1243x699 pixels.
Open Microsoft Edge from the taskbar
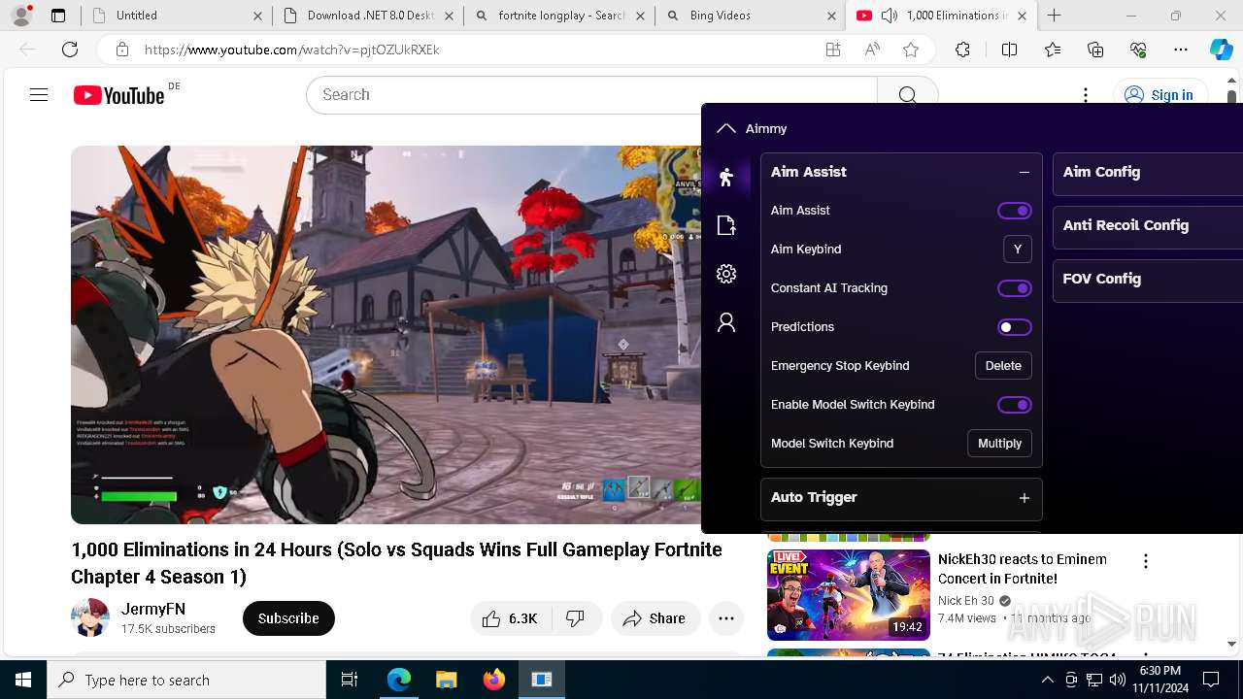pos(399,680)
